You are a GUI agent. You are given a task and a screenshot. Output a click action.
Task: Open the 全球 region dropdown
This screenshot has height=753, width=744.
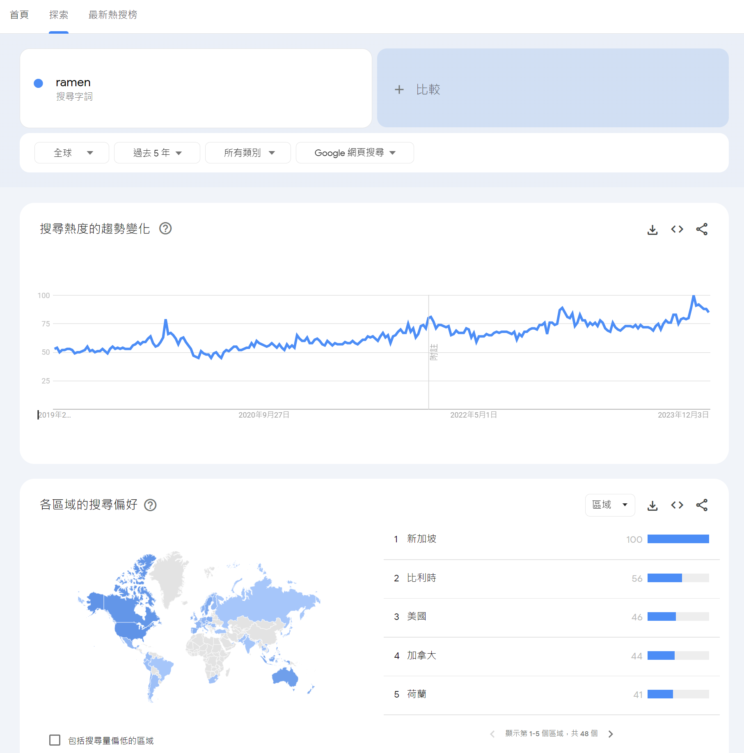(72, 153)
